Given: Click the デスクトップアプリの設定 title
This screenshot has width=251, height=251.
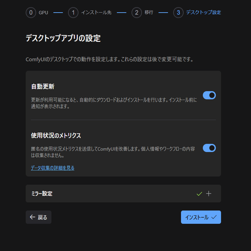Looking at the screenshot, I should (63, 38).
